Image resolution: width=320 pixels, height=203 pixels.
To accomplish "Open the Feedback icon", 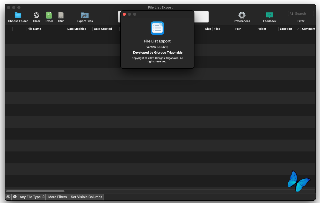I will [270, 15].
